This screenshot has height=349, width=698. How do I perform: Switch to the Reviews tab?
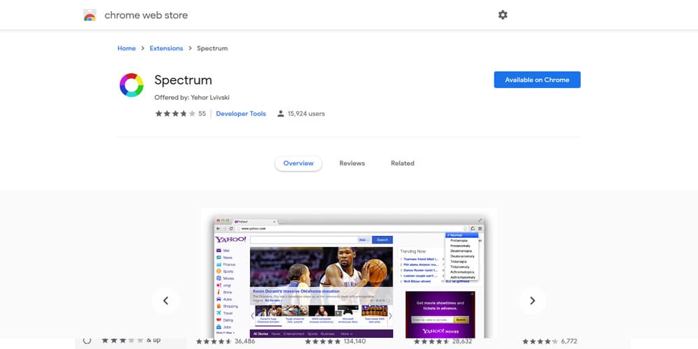coord(352,163)
